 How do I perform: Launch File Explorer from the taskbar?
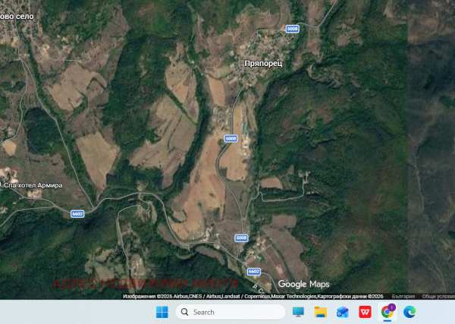(x=321, y=312)
